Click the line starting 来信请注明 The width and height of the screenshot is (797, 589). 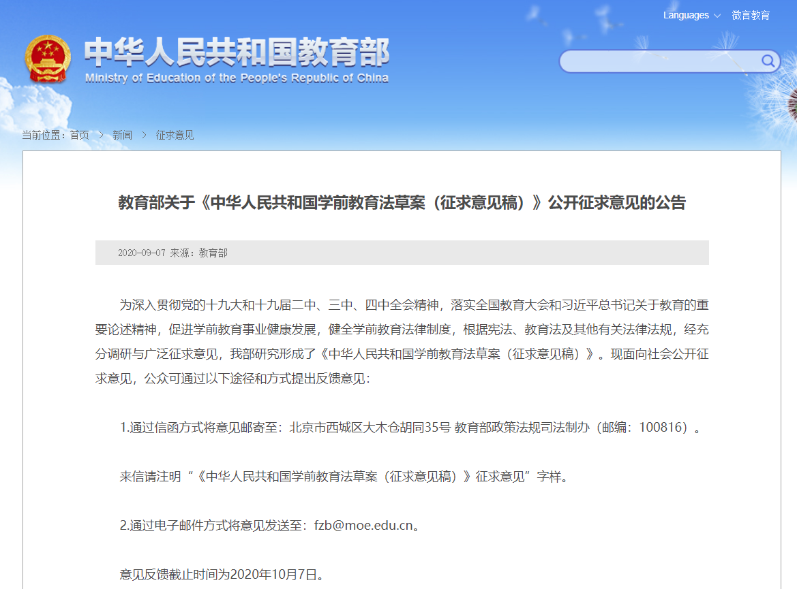pos(344,477)
